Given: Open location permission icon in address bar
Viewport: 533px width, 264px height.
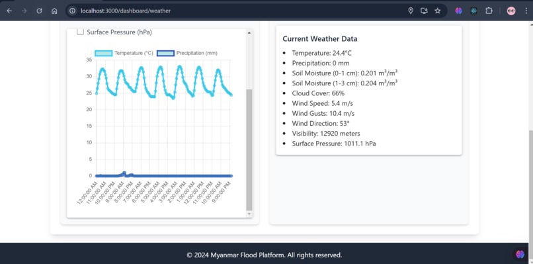Looking at the screenshot, I should (x=411, y=11).
